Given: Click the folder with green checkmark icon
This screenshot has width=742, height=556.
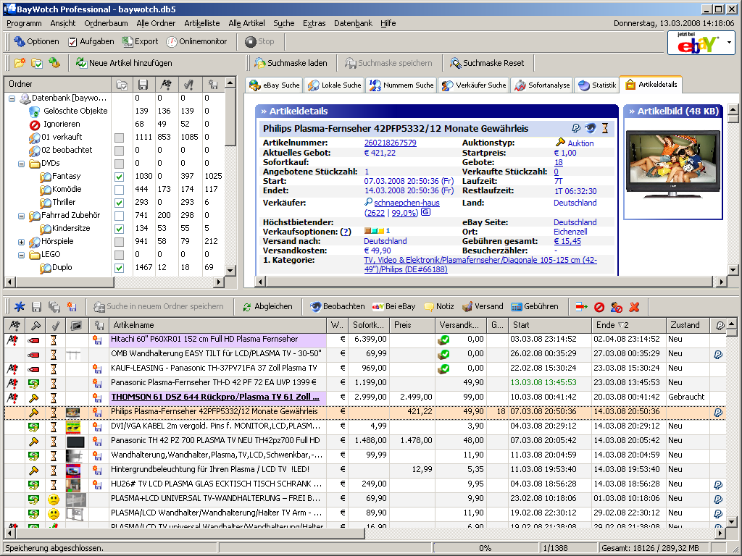Looking at the screenshot, I should [x=37, y=63].
